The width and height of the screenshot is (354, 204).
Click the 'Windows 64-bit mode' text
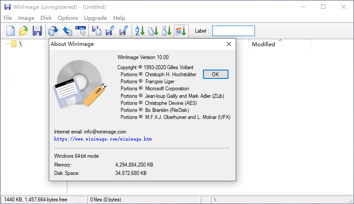click(x=76, y=156)
